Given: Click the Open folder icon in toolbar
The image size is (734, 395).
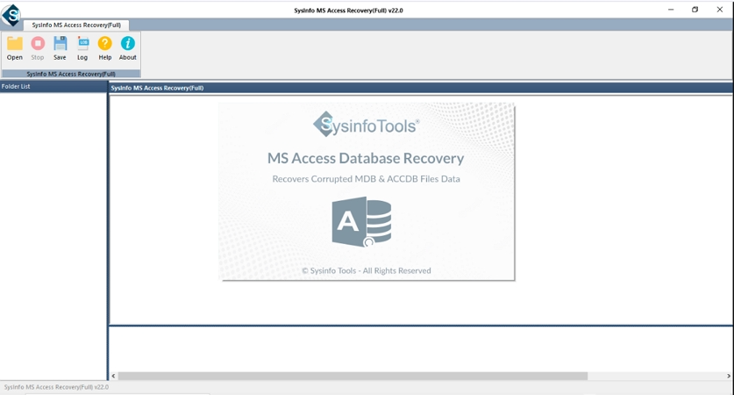Looking at the screenshot, I should coord(15,44).
